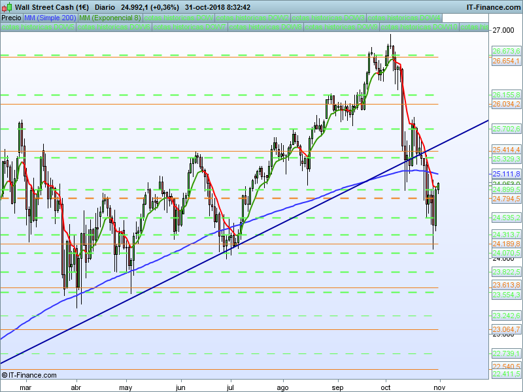
Task: Open the cotas historicas DOW8 tab
Action: [x=265, y=27]
